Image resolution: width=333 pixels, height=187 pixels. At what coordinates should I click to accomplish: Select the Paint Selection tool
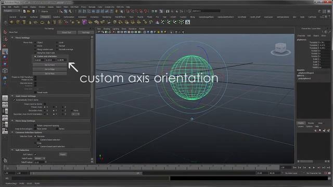(x=5, y=45)
